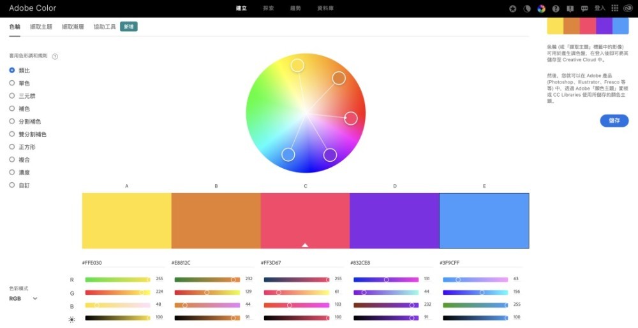Screen dimensions: 638x328
Task: Select orange swatch B
Action: pyautogui.click(x=216, y=220)
